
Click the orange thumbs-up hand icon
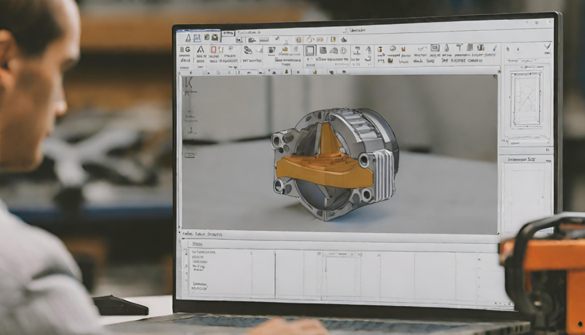pyautogui.click(x=285, y=49)
